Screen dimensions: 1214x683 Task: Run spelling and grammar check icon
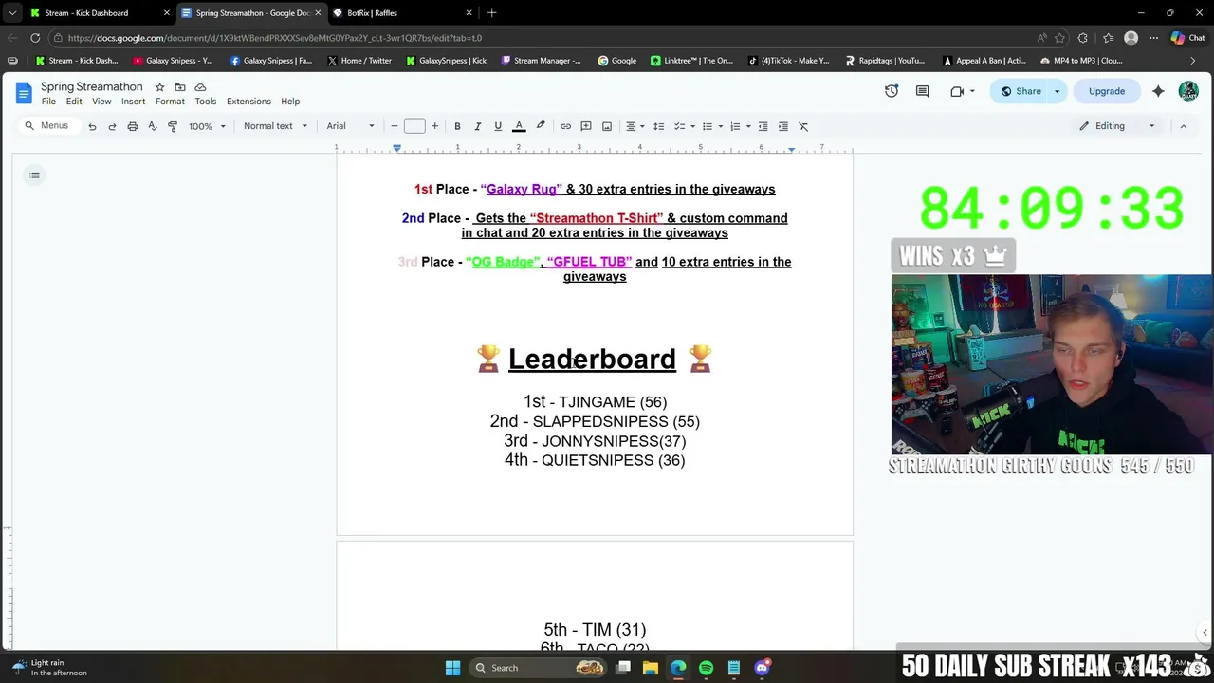[152, 126]
